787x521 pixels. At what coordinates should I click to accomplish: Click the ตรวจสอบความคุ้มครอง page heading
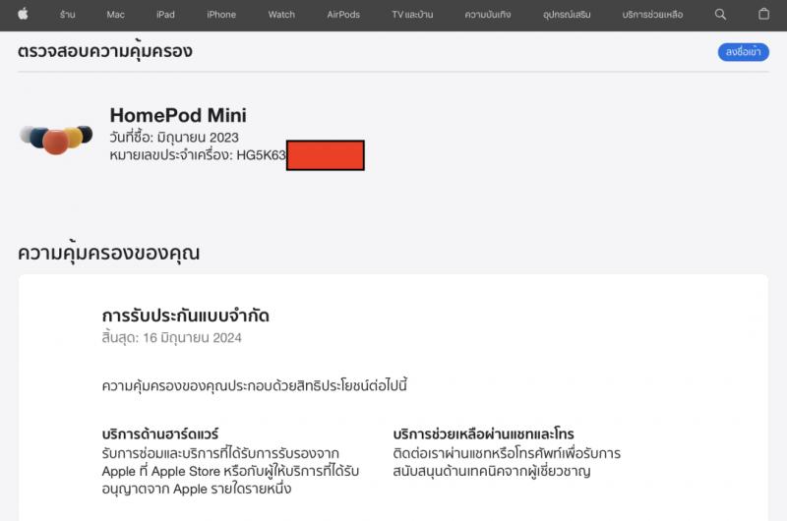(x=105, y=51)
